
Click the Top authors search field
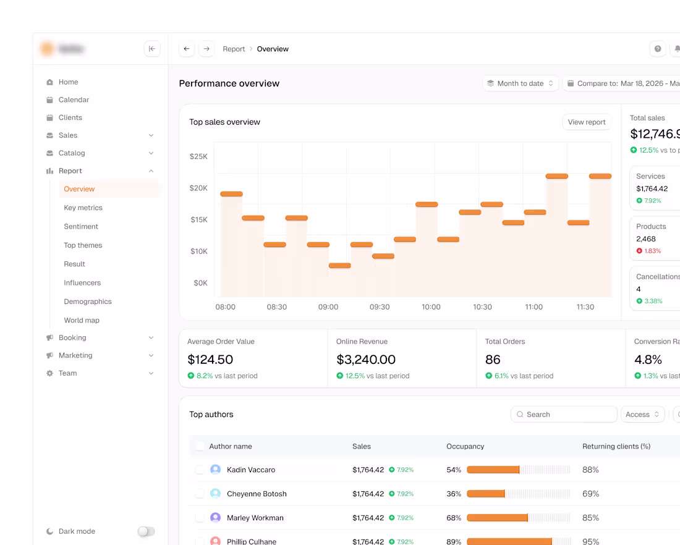(564, 415)
